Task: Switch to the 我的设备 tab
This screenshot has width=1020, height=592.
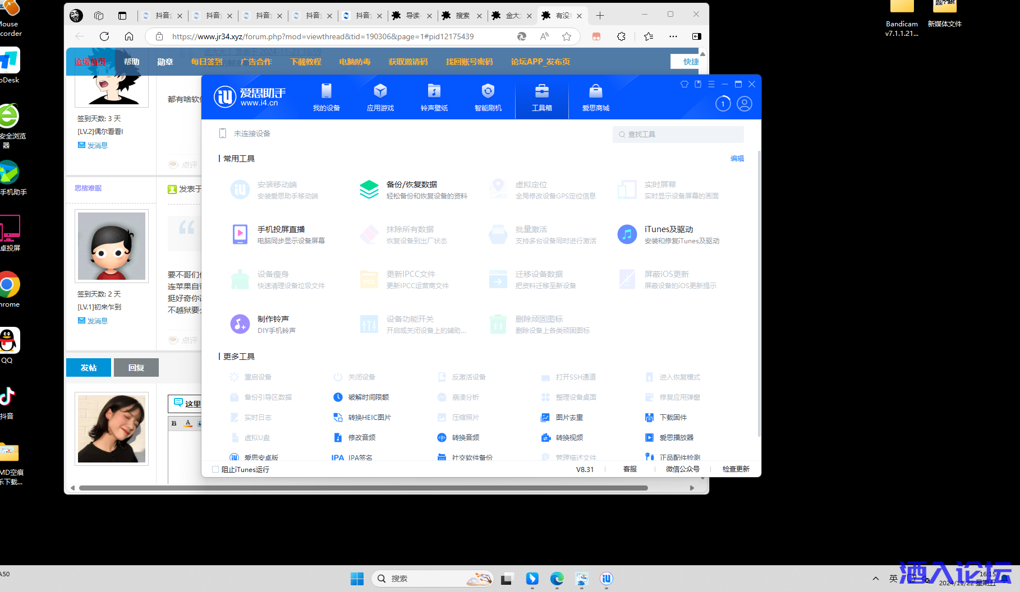Action: tap(326, 97)
